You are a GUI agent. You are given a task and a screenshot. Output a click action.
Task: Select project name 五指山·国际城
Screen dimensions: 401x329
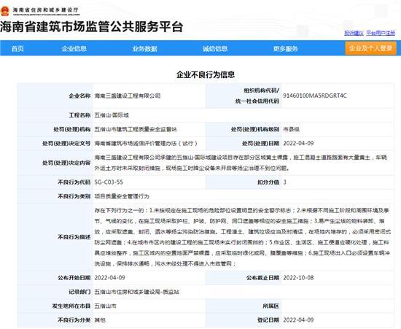(112, 115)
